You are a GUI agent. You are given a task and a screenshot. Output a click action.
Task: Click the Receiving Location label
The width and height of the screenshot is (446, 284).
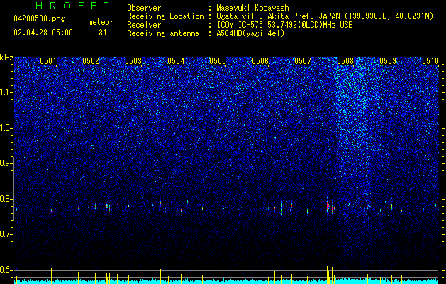coord(165,16)
